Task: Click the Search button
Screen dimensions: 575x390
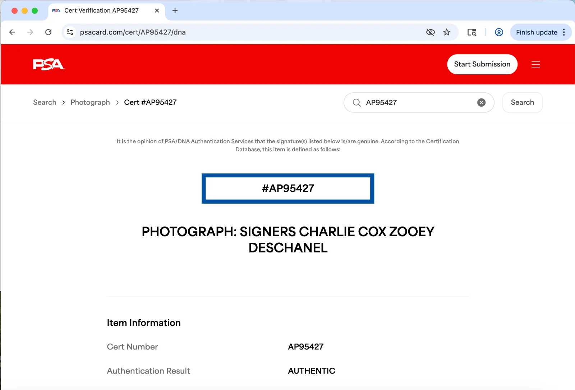Action: 523,103
